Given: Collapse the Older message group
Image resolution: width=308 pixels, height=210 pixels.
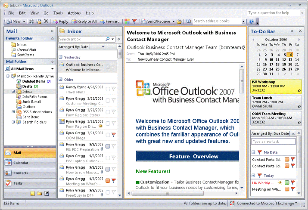Looking at the screenshot, I should point(60,80).
